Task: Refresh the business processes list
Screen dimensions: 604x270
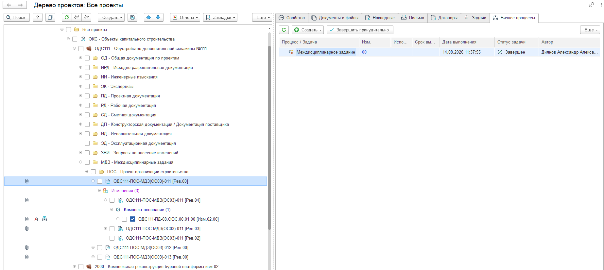Action: point(284,30)
